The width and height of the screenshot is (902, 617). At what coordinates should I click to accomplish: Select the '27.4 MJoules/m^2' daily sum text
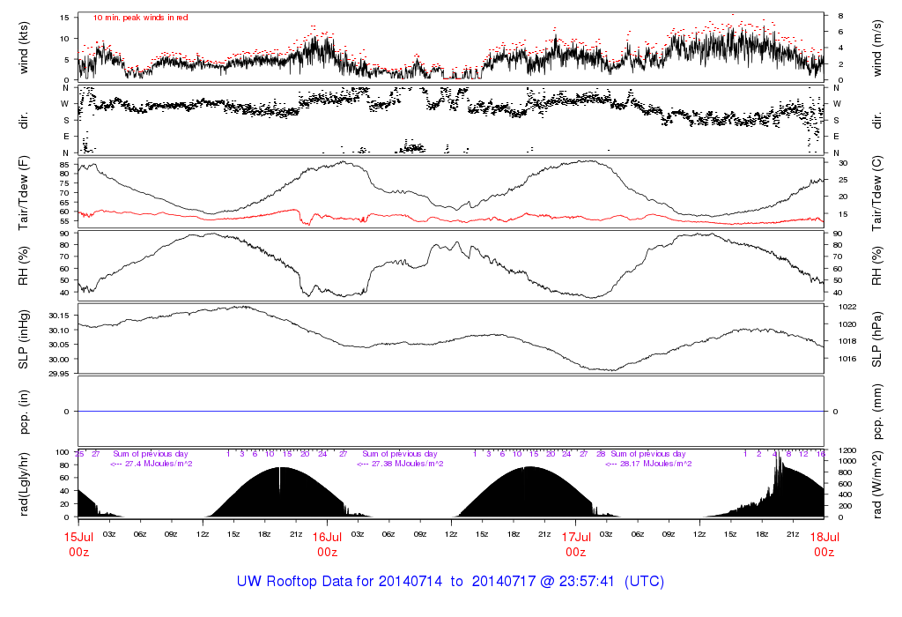tap(158, 464)
